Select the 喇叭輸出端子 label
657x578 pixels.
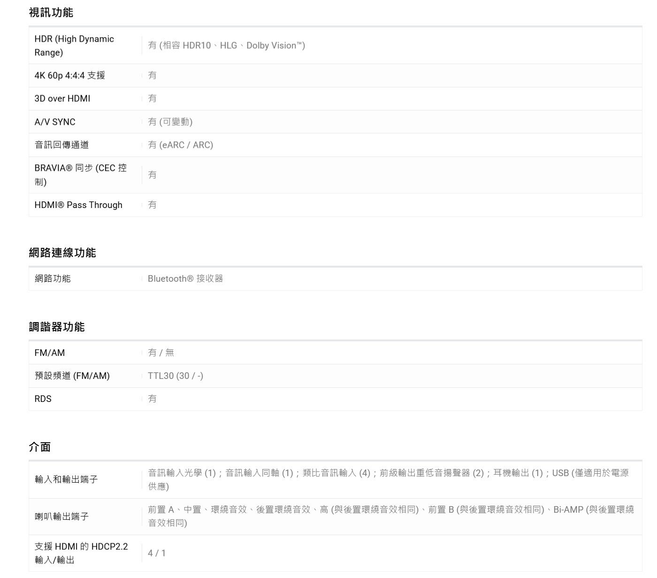click(x=61, y=516)
